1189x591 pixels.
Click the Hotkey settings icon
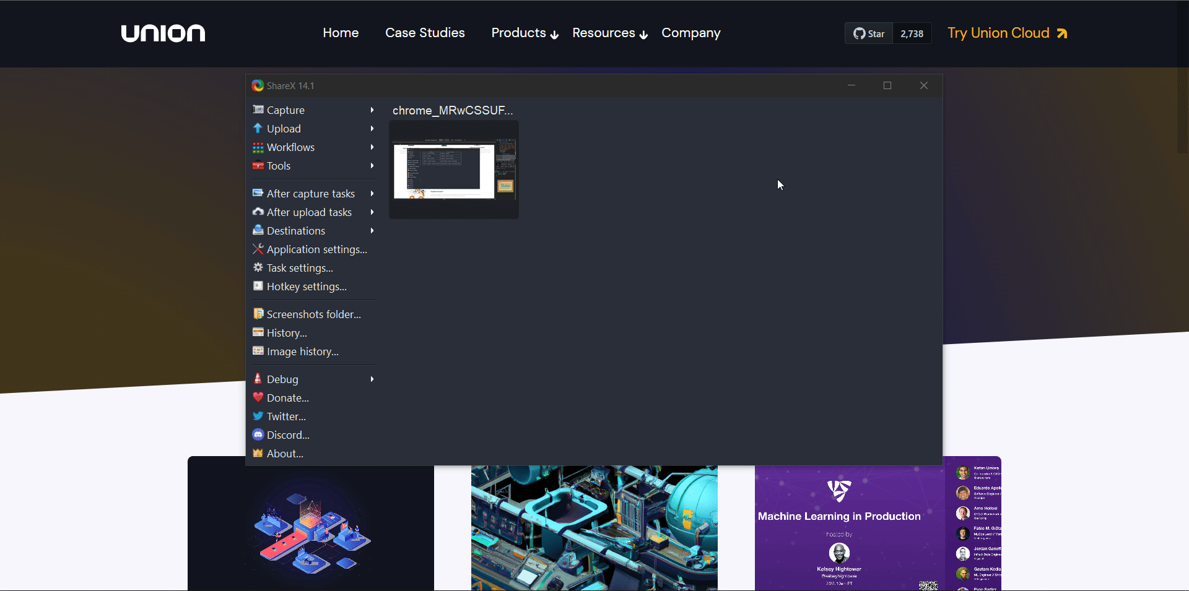pyautogui.click(x=258, y=286)
